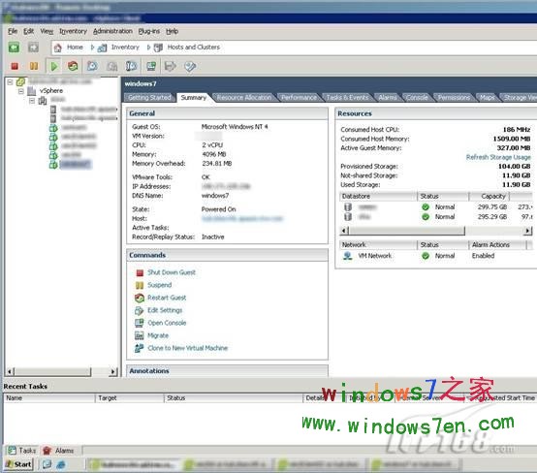Click right arrow of inventory tree scrollbar
This screenshot has width=537, height=473.
112,371
